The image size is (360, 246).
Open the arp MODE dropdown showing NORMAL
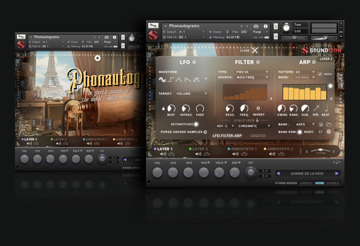pos(305,77)
